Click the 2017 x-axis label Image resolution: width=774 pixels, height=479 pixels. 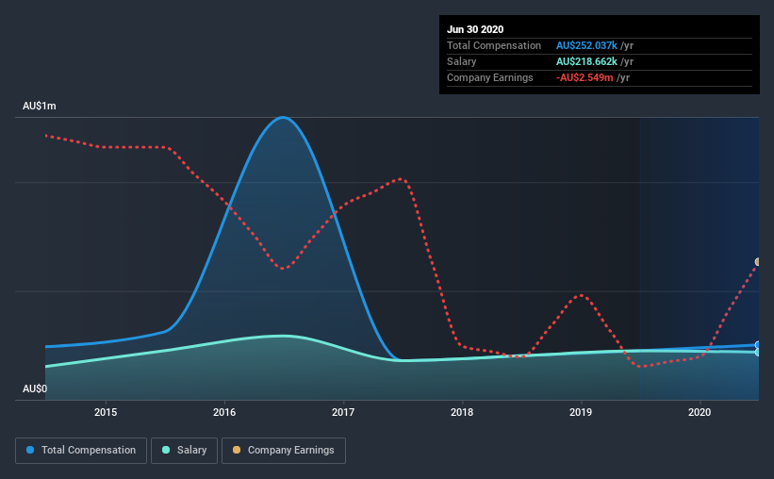click(343, 412)
